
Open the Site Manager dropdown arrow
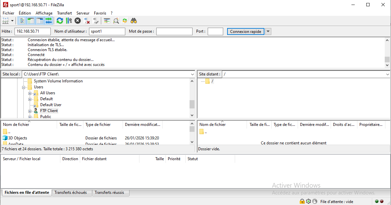tap(12, 21)
